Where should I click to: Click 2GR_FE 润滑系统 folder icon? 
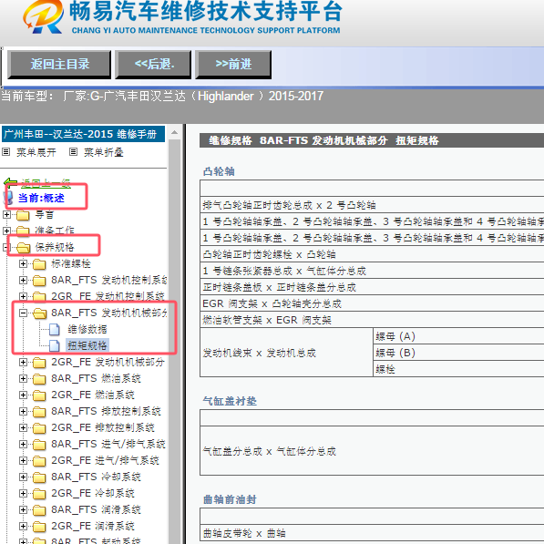tap(39, 527)
